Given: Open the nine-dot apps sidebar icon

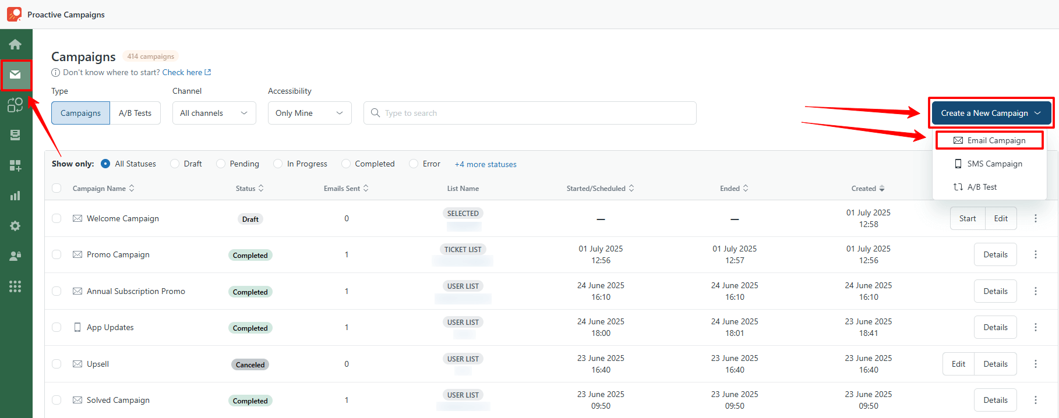Looking at the screenshot, I should 15,286.
